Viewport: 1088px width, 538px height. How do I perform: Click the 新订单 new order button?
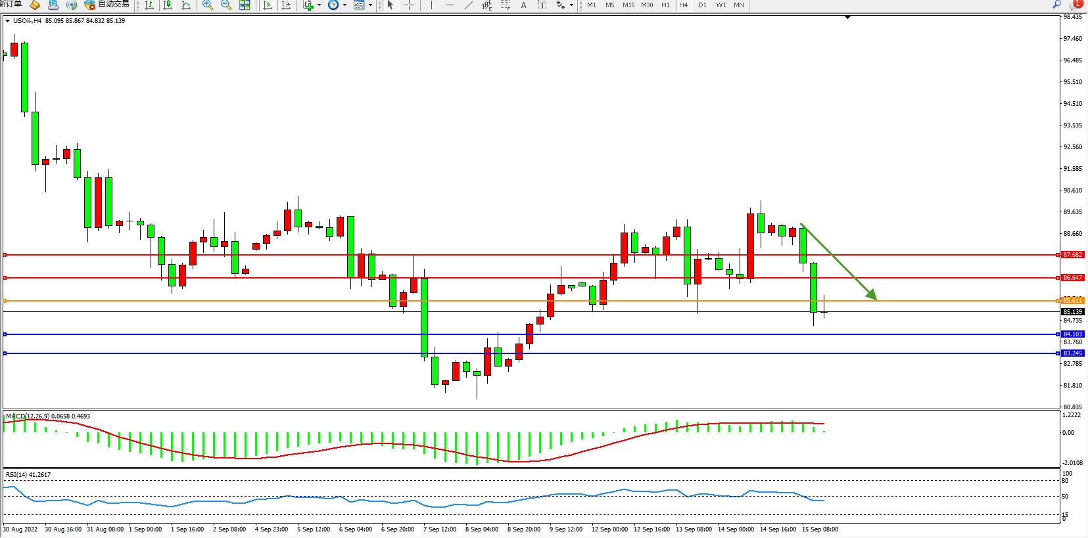(x=11, y=5)
